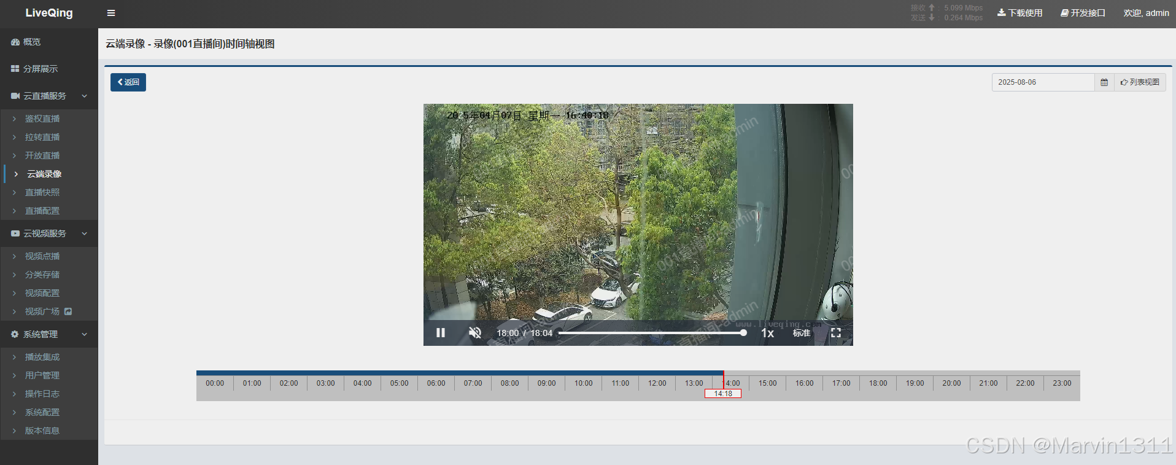The width and height of the screenshot is (1176, 465).
Task: Unmute the video sound
Action: (475, 333)
